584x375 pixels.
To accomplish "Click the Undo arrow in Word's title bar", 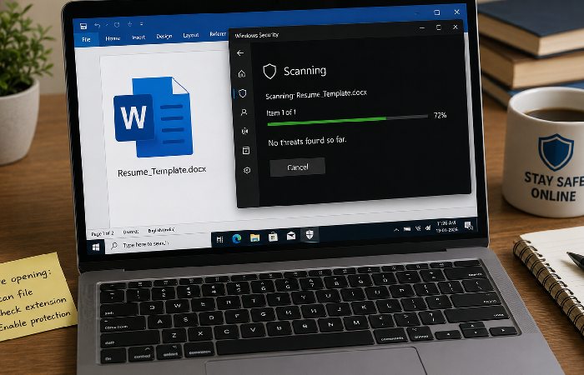I will (98, 25).
